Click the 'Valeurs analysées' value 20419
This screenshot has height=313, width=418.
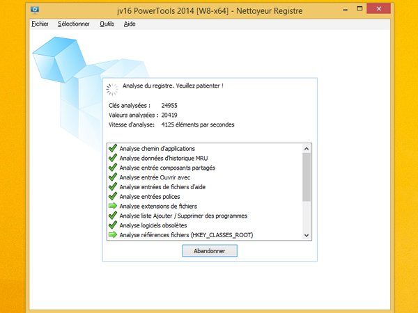pos(169,115)
